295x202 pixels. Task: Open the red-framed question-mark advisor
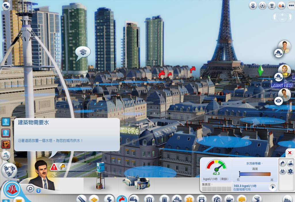pos(6,133)
